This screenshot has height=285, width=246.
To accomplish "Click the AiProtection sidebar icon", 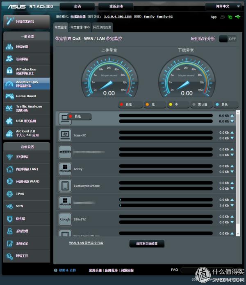I will [x=10, y=71].
